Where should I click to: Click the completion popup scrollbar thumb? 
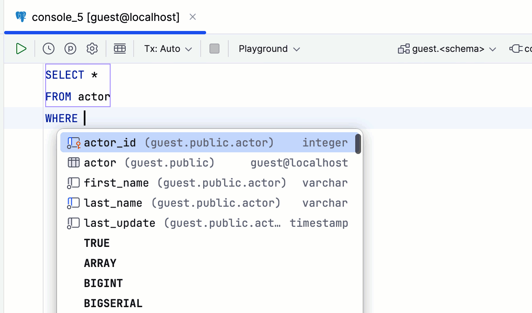point(358,144)
